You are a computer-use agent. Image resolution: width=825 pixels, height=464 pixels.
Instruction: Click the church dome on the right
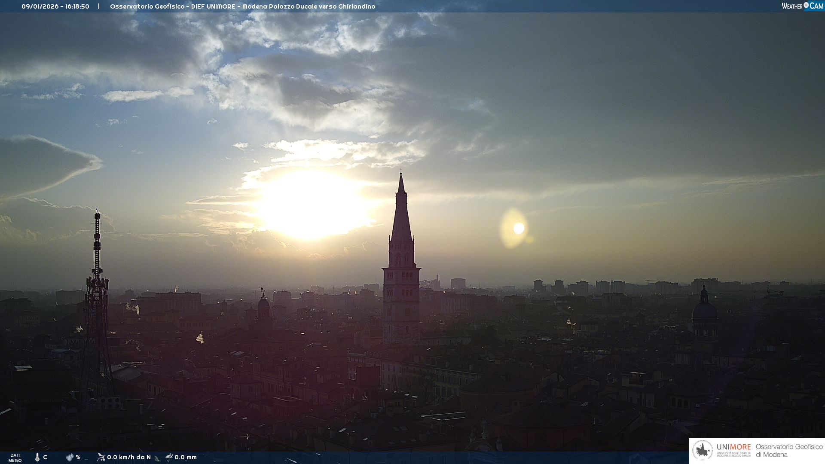pos(704,309)
